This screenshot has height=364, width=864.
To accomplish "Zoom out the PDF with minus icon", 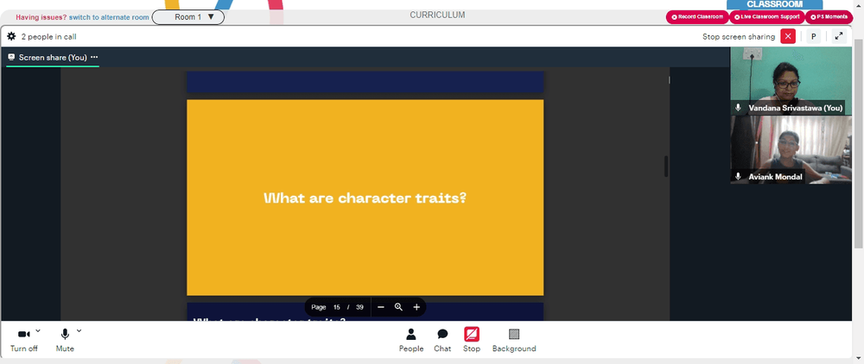I will [x=381, y=307].
